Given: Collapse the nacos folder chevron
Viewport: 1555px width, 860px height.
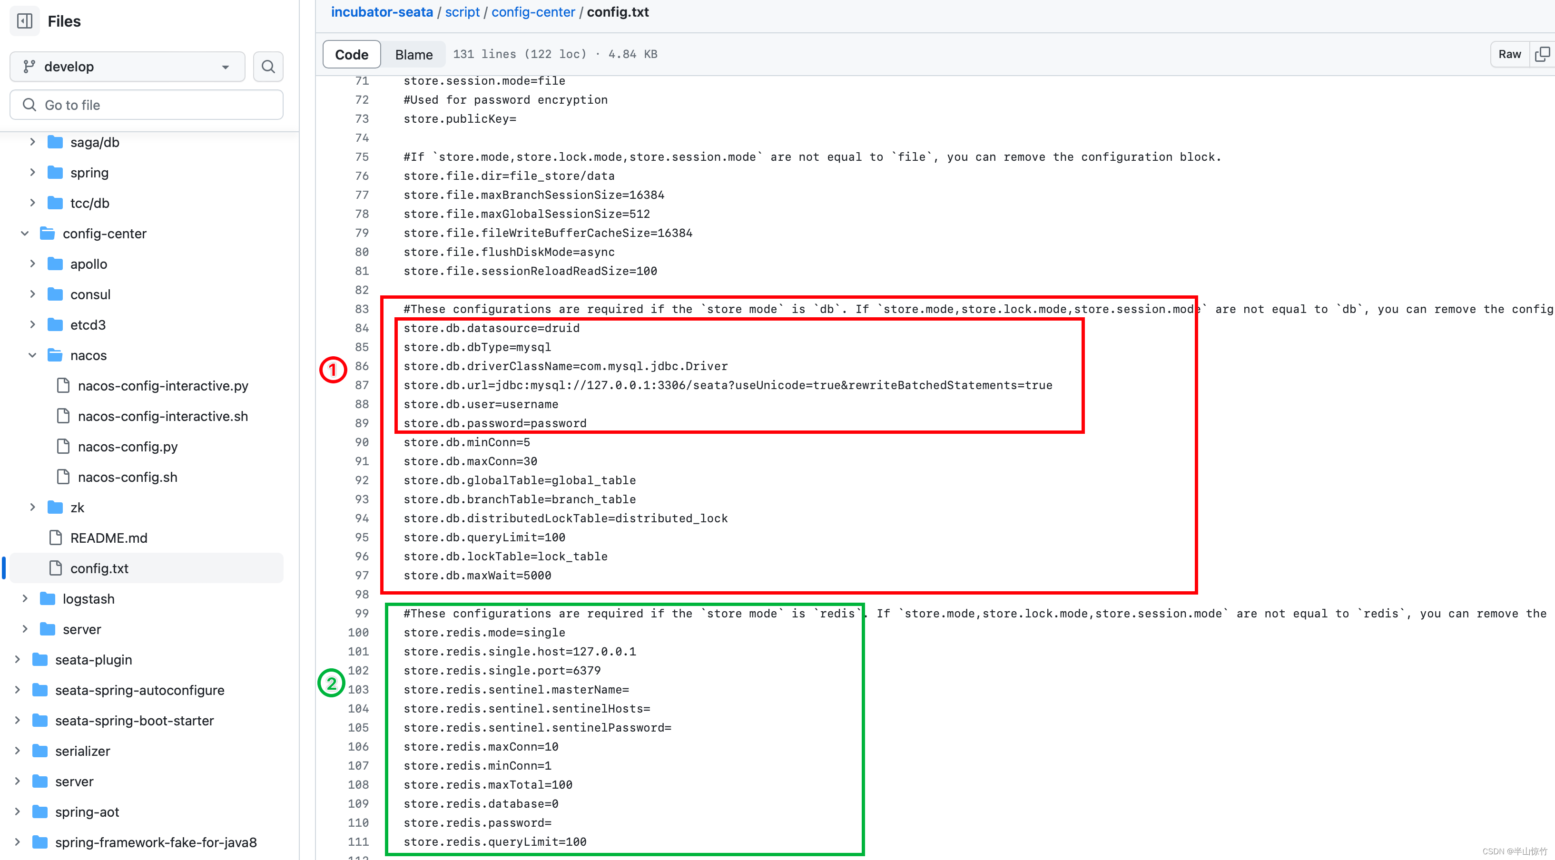Looking at the screenshot, I should [33, 355].
